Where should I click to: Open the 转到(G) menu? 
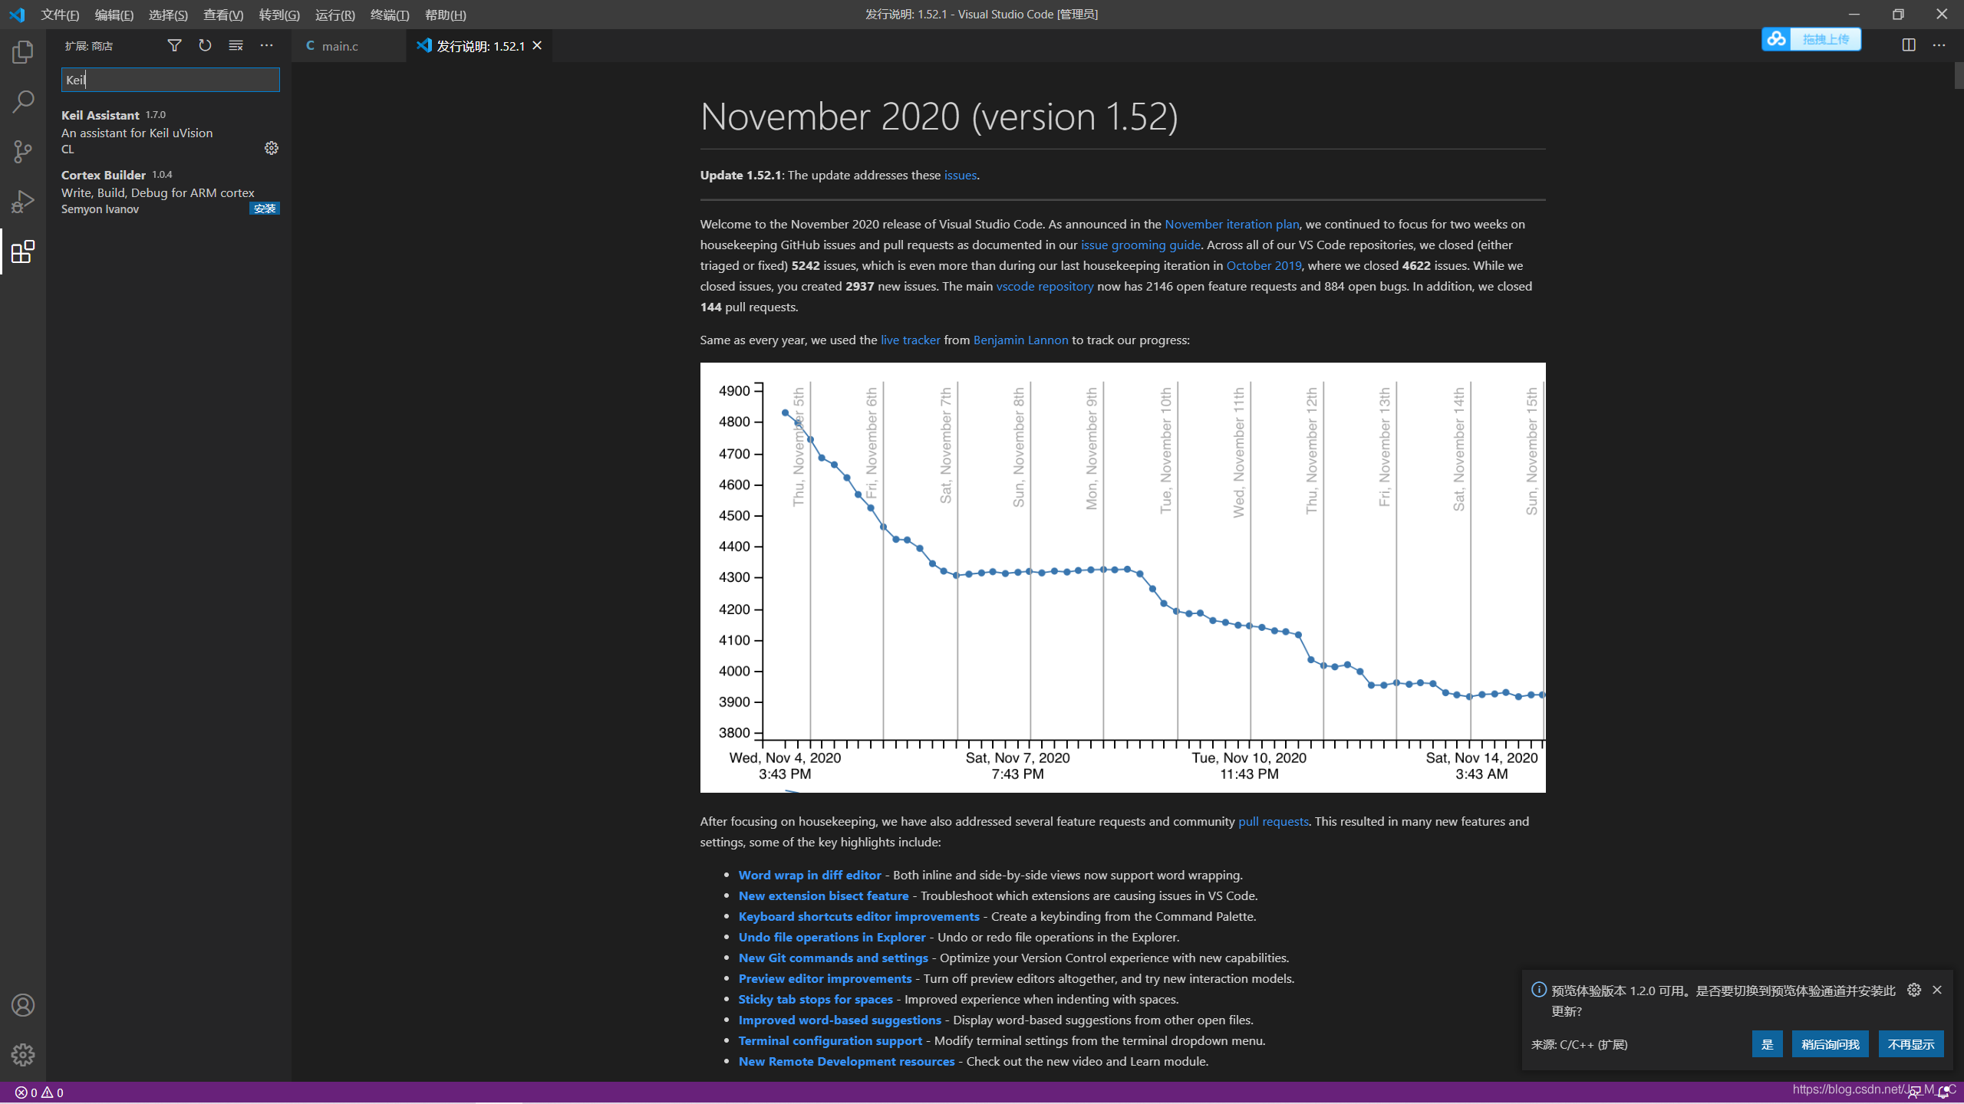point(279,15)
